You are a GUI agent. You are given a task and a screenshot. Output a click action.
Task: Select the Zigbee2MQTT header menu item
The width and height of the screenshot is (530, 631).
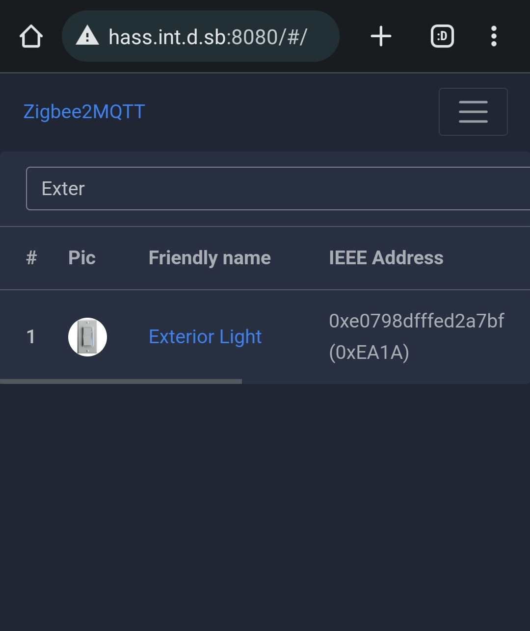tap(84, 111)
